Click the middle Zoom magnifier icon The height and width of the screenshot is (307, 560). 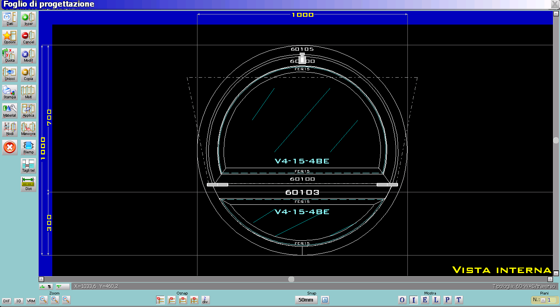click(x=55, y=300)
